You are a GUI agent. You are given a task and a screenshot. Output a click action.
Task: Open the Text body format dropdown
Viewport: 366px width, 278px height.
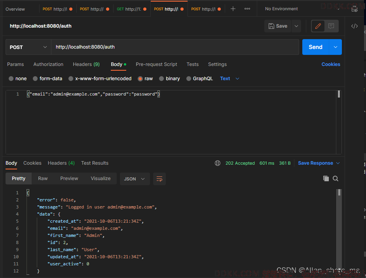[x=229, y=79]
